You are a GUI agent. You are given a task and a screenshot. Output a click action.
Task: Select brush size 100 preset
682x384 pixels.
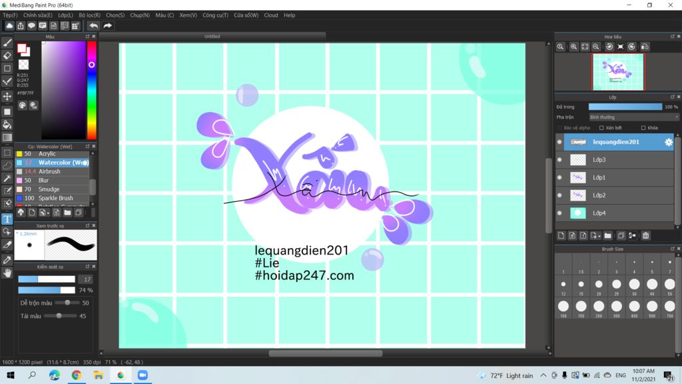[563, 307]
